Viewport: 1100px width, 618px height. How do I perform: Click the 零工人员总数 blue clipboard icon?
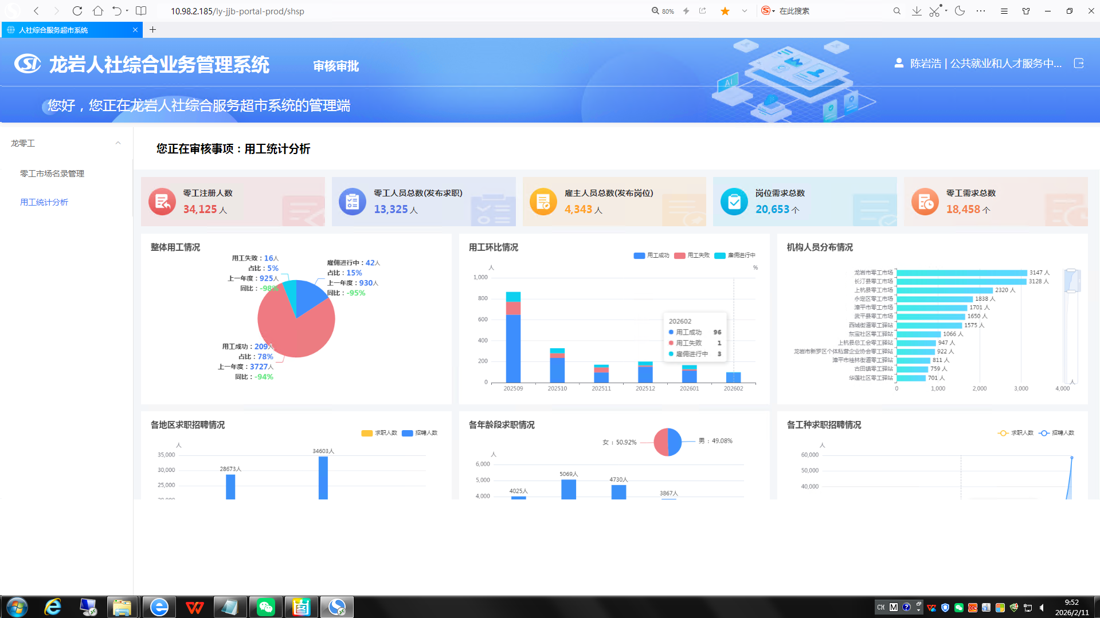click(353, 202)
